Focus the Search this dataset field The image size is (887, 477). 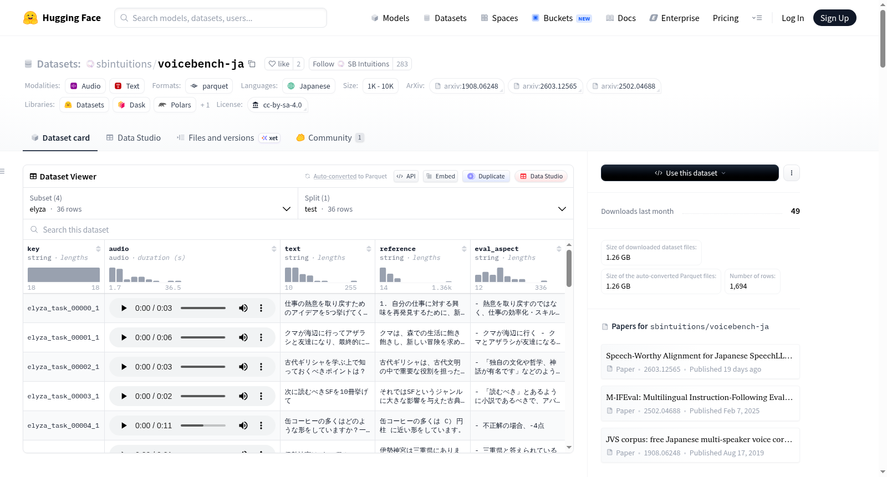pyautogui.click(x=298, y=229)
